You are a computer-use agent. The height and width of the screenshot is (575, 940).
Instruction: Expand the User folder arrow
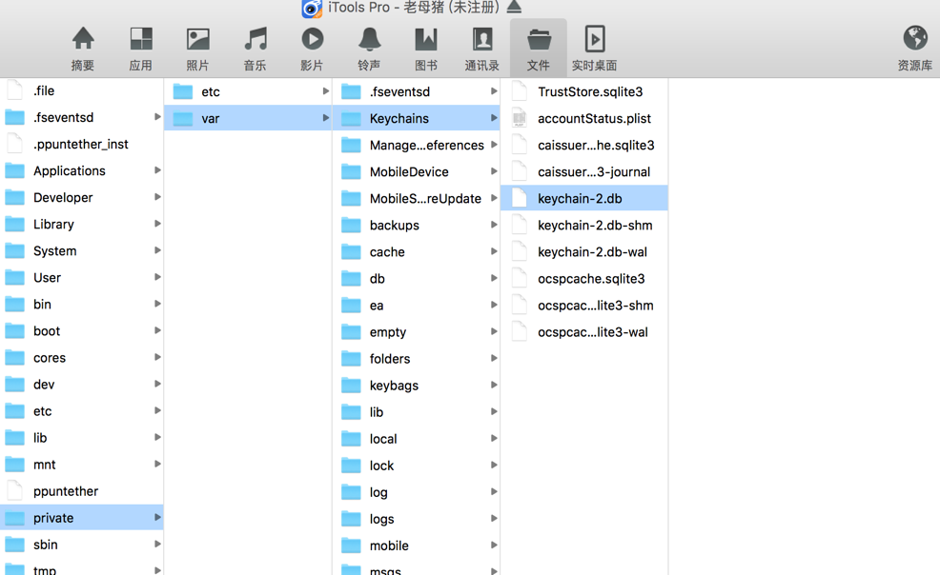coord(157,277)
